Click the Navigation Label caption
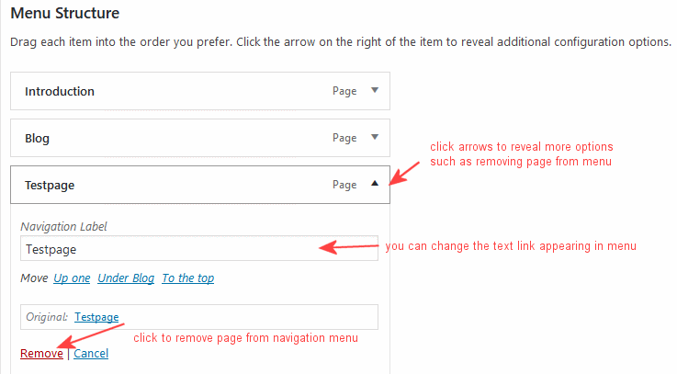677x374 pixels. 63,226
